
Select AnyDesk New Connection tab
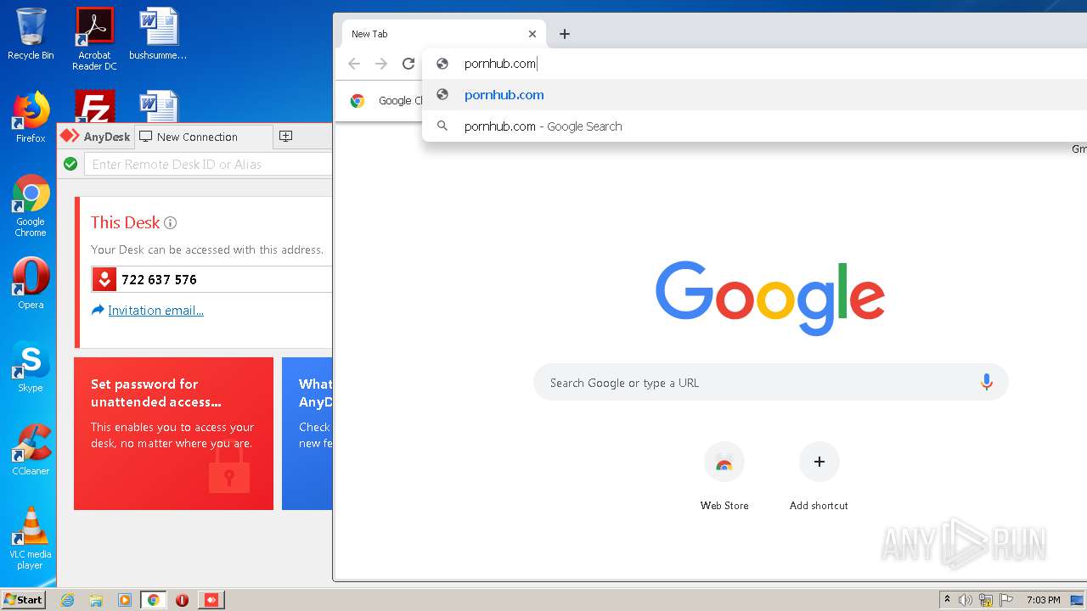pyautogui.click(x=204, y=137)
